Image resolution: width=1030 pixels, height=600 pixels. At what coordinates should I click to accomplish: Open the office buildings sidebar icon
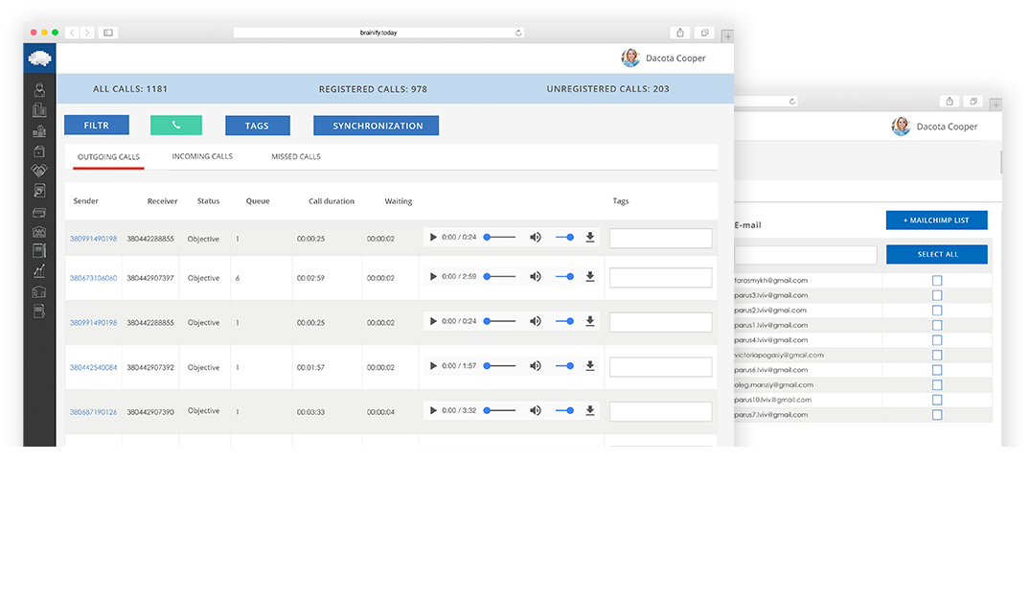[39, 110]
